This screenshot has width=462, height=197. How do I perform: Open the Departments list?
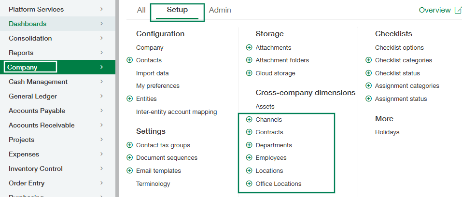pos(274,145)
